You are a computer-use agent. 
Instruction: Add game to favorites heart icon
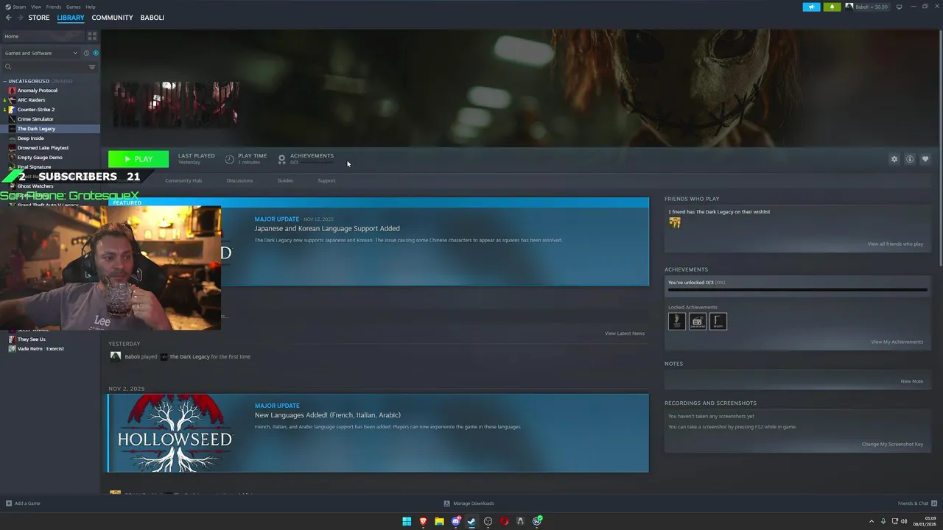point(925,159)
